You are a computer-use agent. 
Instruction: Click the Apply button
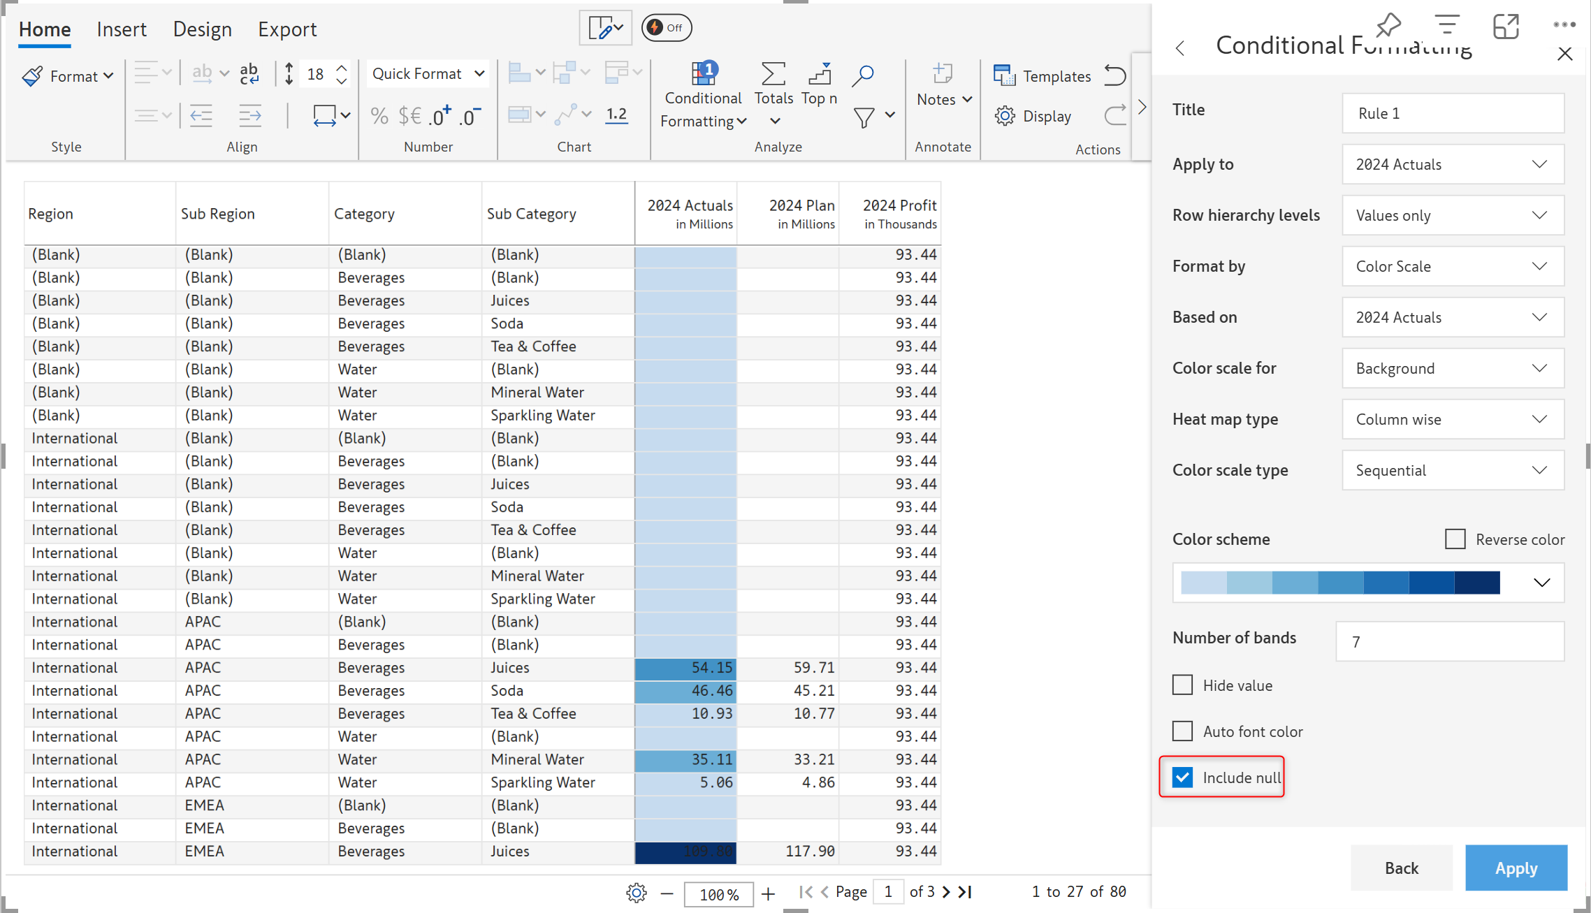(x=1516, y=868)
